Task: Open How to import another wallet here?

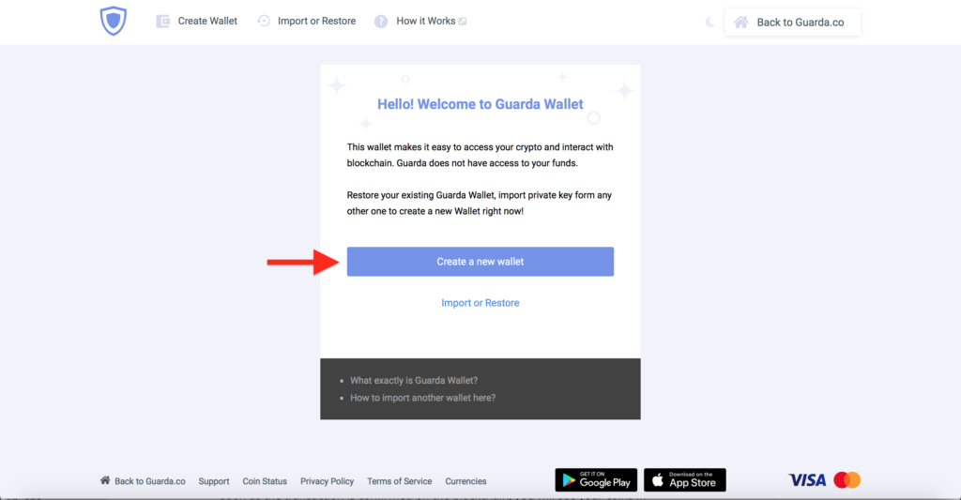Action: (423, 398)
